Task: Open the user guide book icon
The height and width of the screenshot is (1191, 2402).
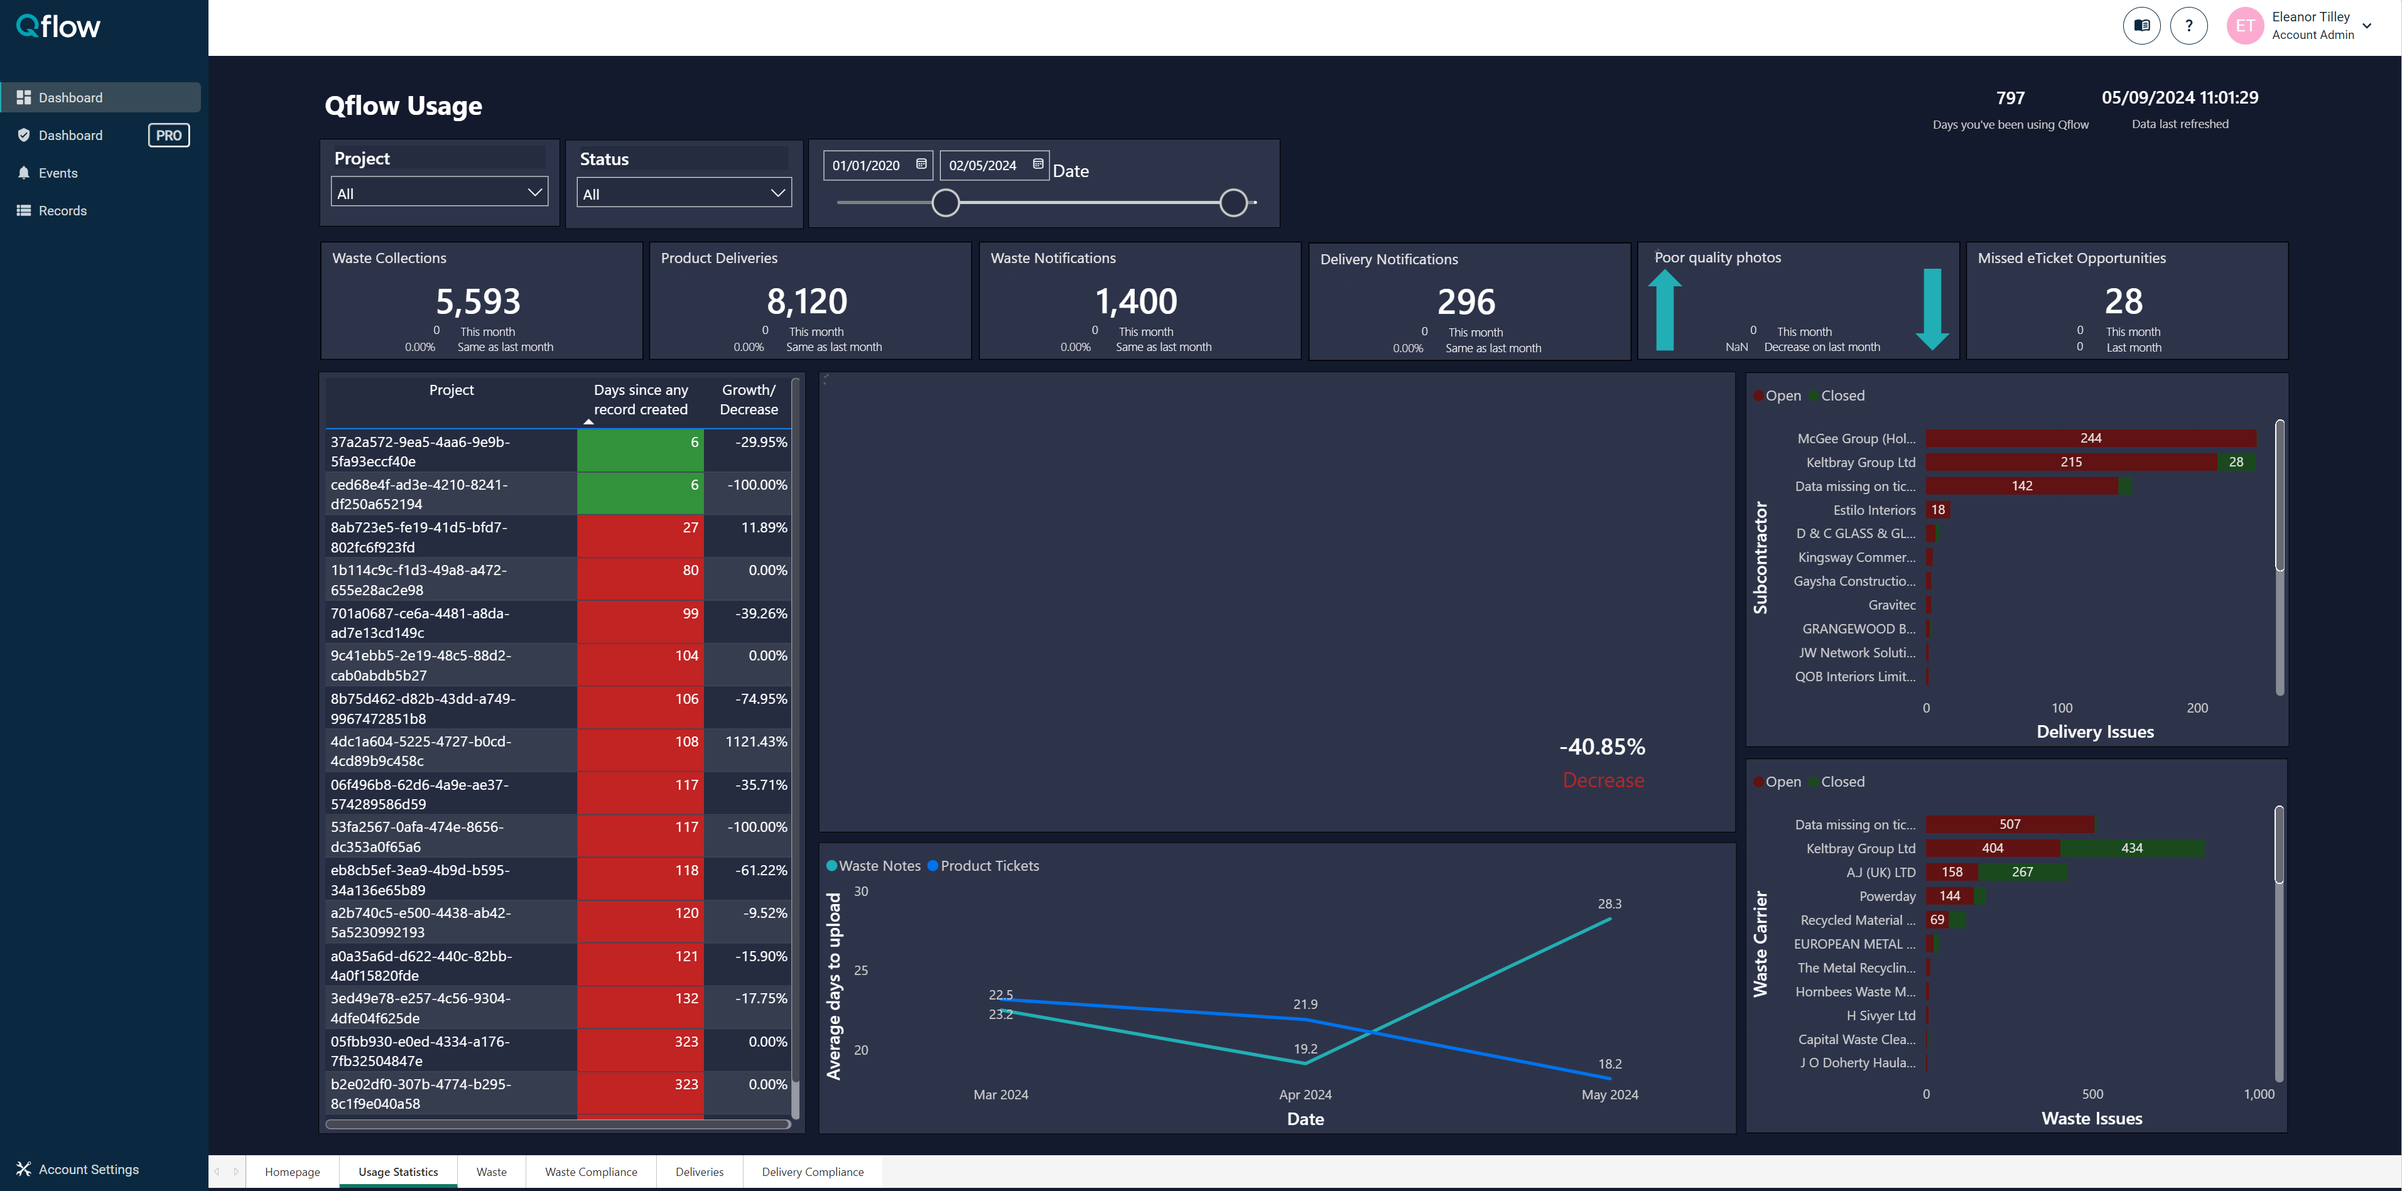Action: click(2141, 25)
